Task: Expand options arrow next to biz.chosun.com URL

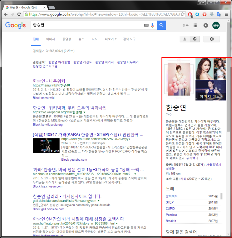Action: coord(135,174)
